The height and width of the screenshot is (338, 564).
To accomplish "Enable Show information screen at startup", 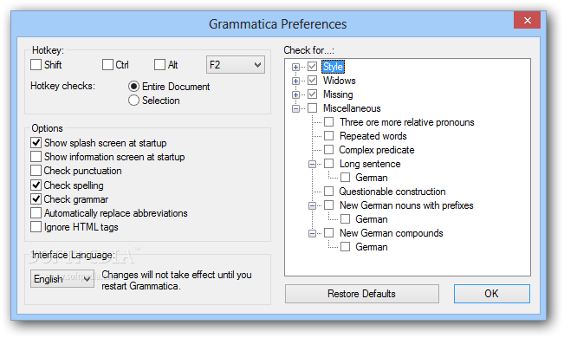I will coord(36,157).
